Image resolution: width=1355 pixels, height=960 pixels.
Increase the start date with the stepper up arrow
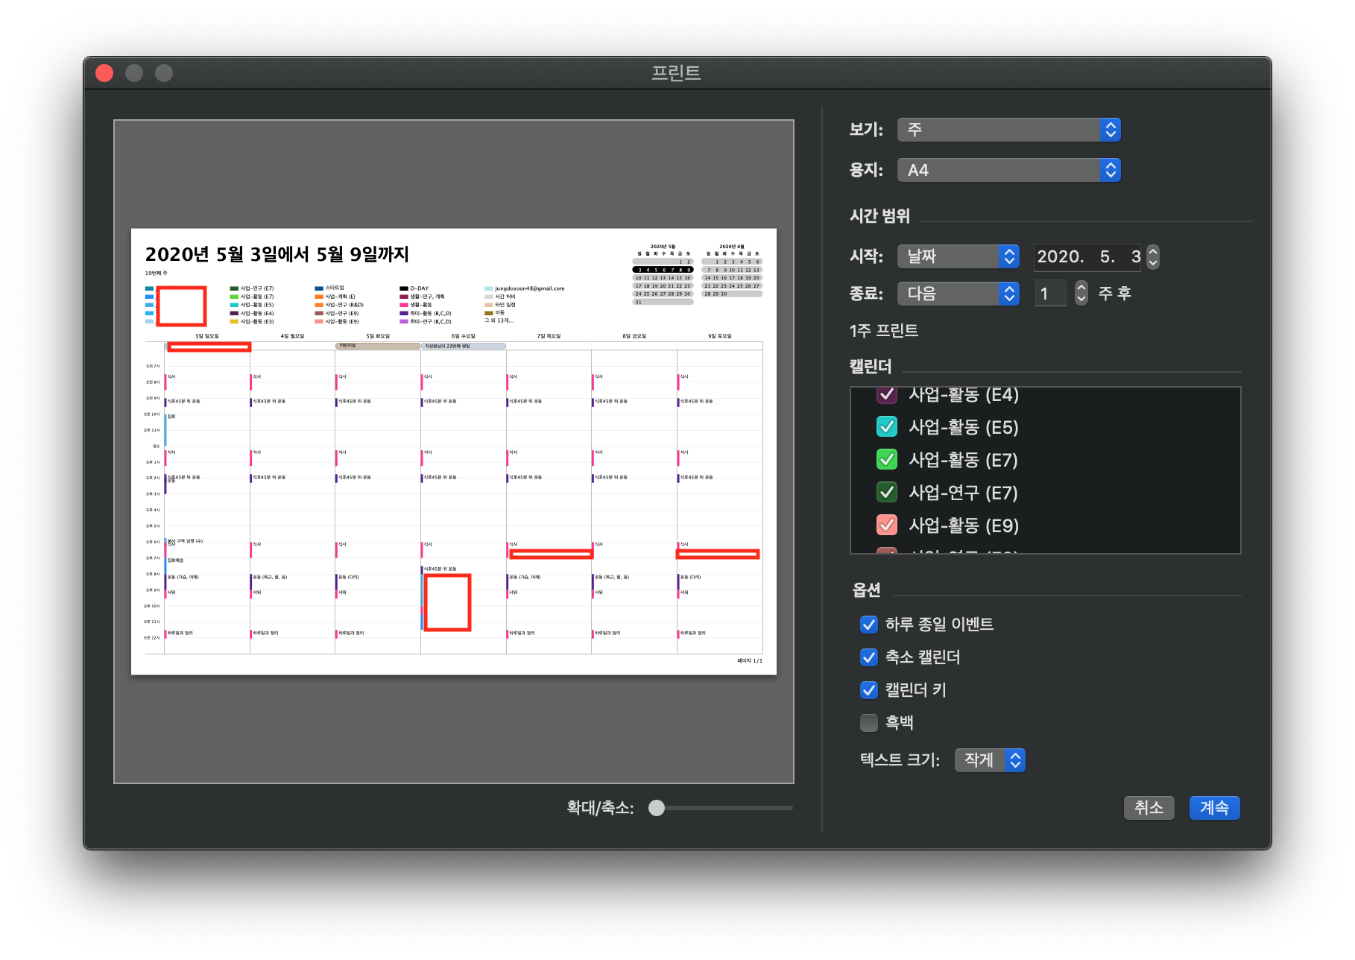[x=1153, y=250]
